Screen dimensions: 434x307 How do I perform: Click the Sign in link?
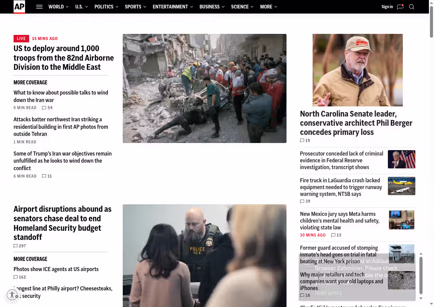[387, 7]
